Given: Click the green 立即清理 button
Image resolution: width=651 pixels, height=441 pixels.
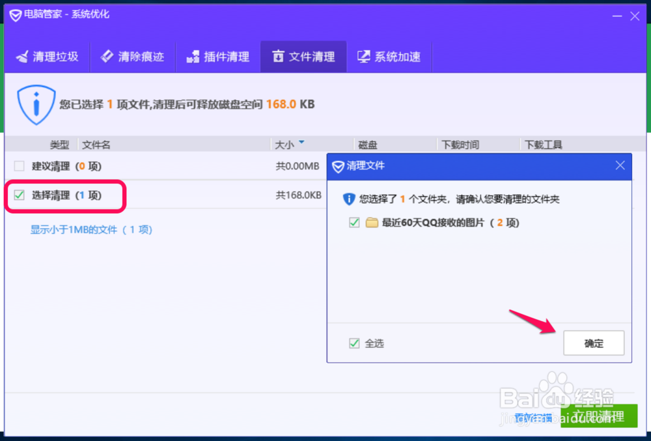Looking at the screenshot, I should coord(598,416).
